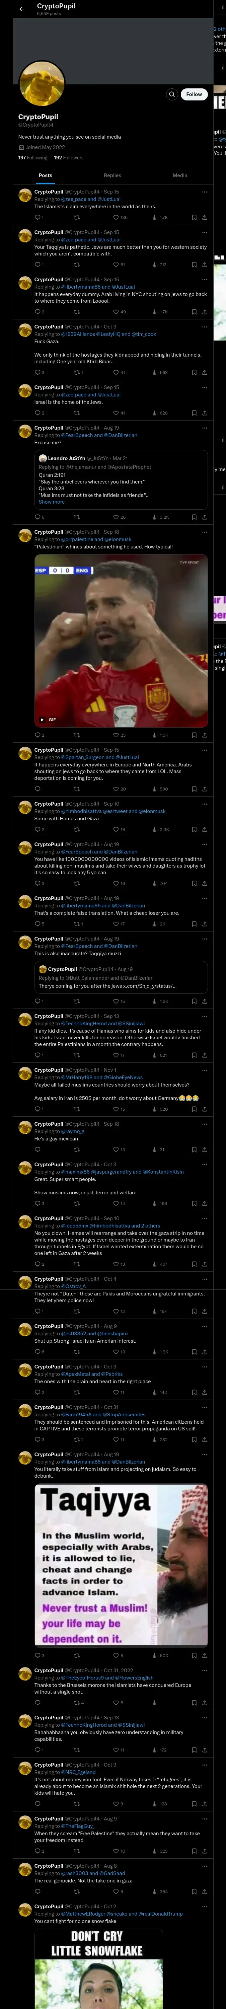Image resolution: width=226 pixels, height=2009 pixels.
Task: Switch to the Replies tab
Action: [x=112, y=175]
